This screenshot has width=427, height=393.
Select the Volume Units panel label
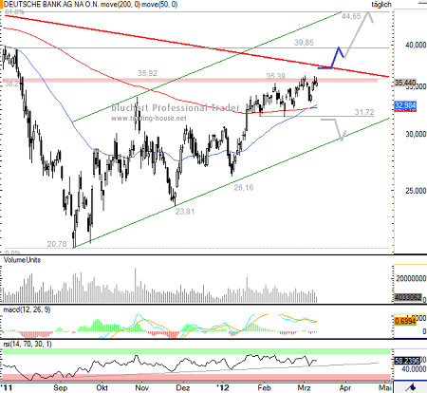pyautogui.click(x=22, y=260)
